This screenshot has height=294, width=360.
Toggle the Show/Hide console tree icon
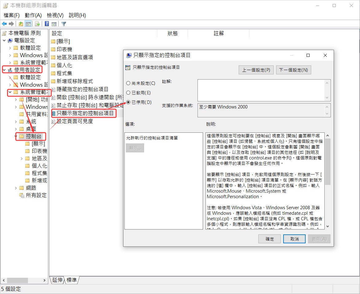pyautogui.click(x=28, y=24)
